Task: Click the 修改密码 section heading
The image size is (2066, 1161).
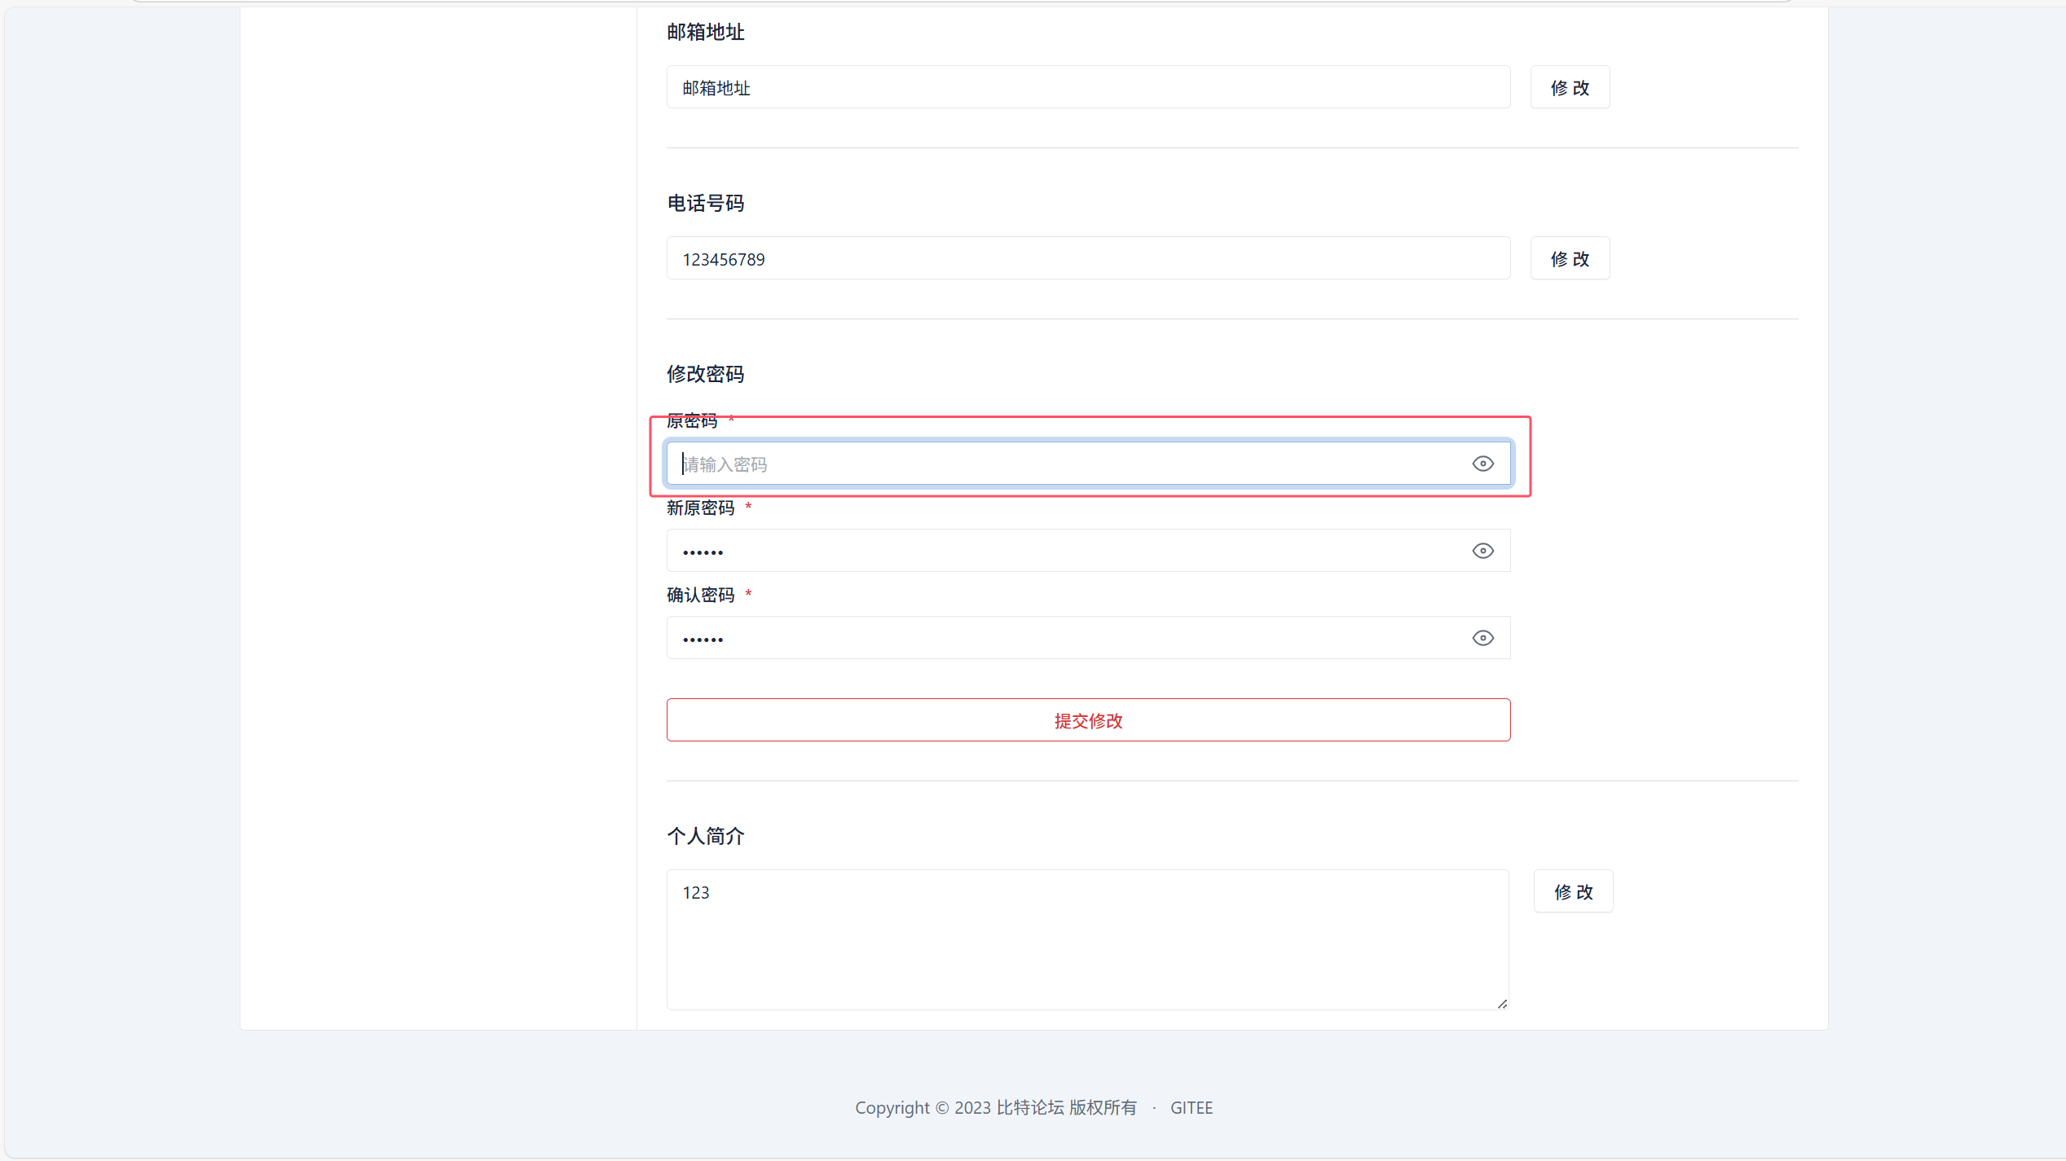Action: click(x=705, y=374)
